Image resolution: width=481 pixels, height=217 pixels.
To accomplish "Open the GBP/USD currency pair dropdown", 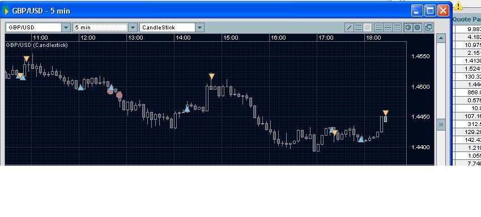I will [x=66, y=28].
